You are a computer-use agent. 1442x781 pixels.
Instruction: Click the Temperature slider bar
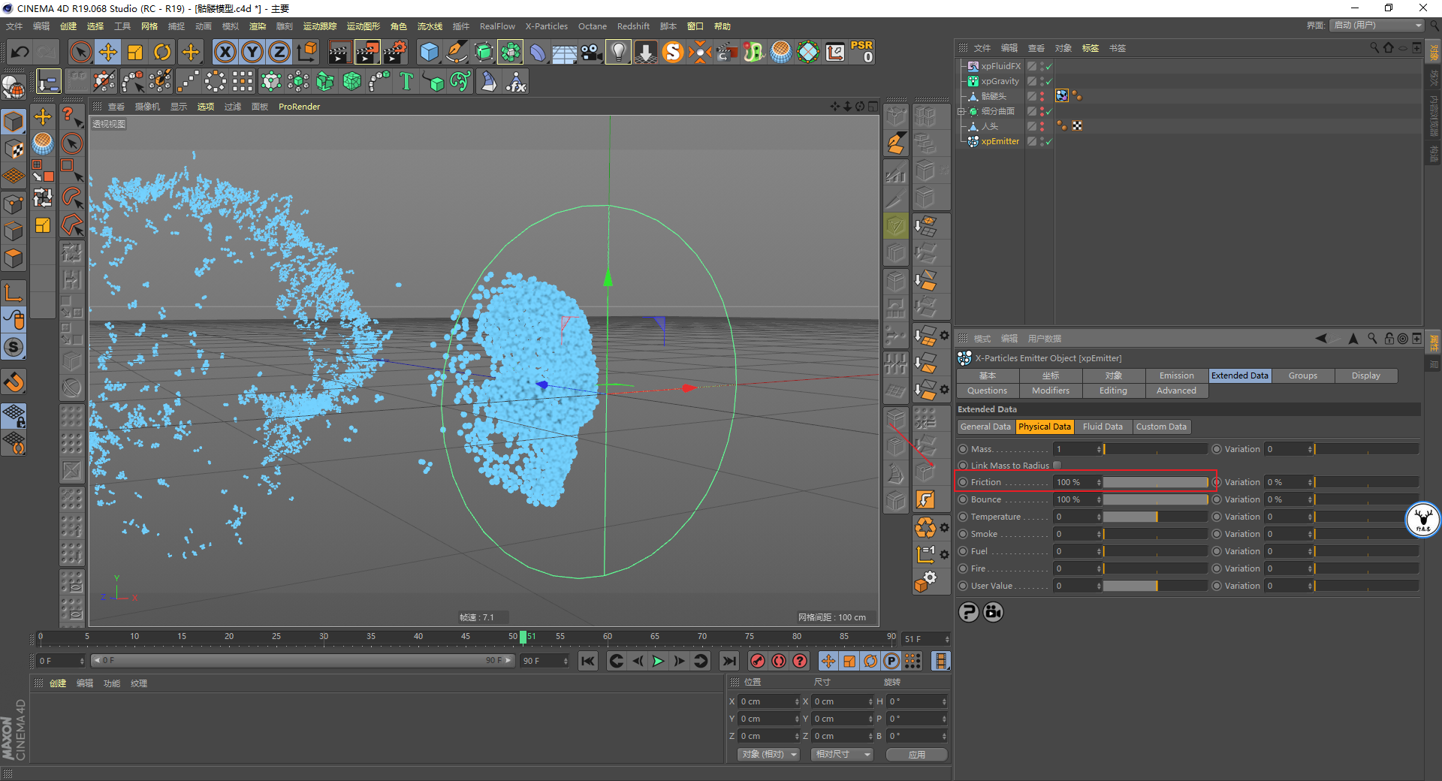pos(1156,517)
